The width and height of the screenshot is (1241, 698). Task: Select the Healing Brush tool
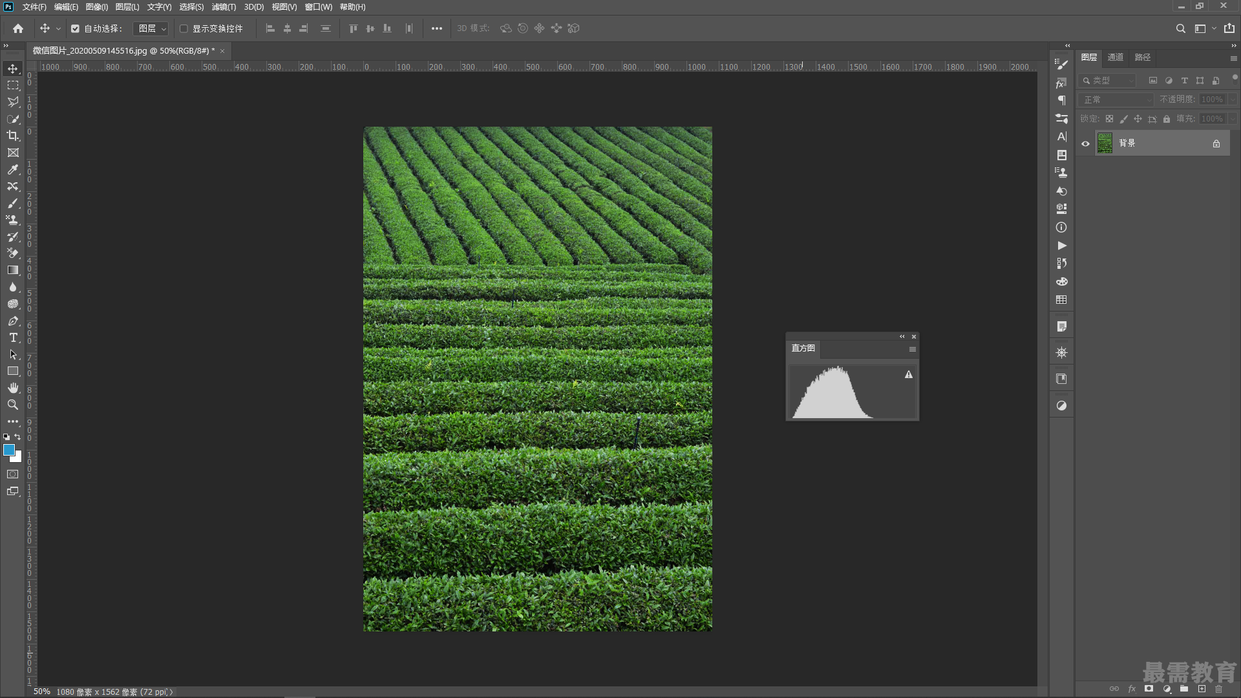click(x=13, y=186)
